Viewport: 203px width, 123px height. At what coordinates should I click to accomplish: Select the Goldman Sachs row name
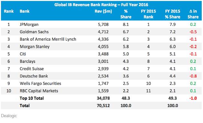(x=34, y=32)
